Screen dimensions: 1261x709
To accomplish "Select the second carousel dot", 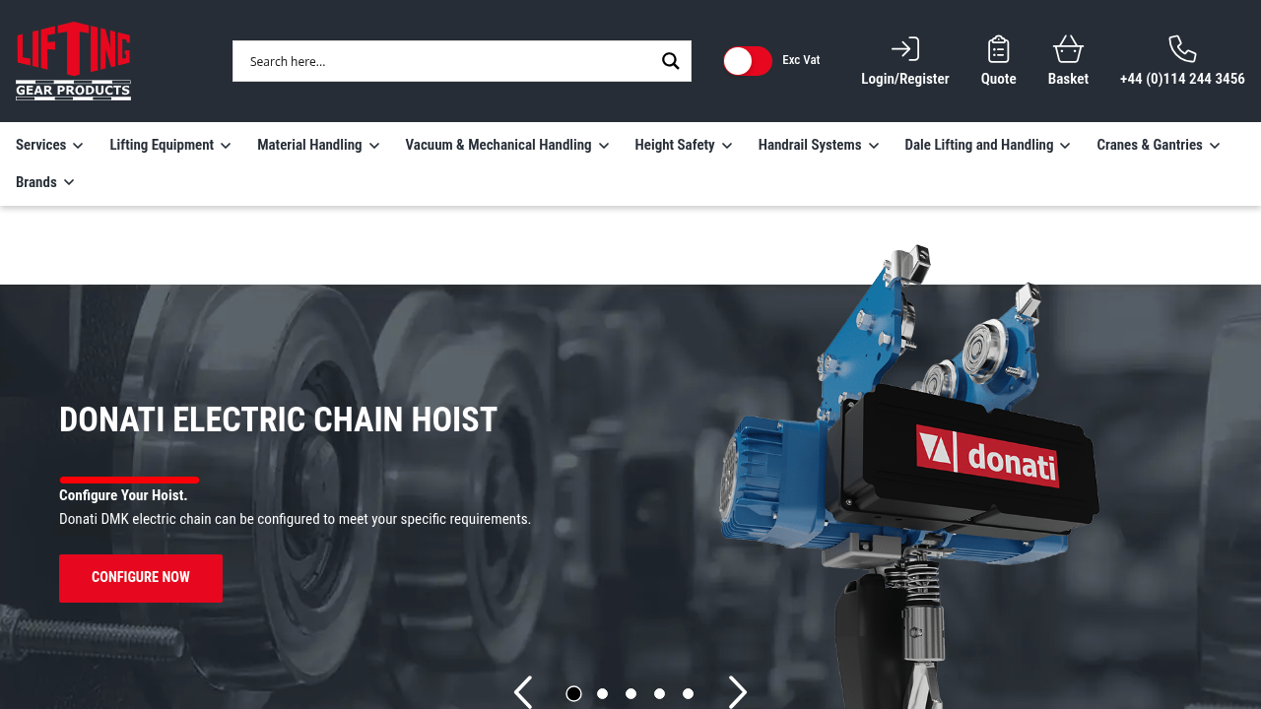I will pos(602,694).
